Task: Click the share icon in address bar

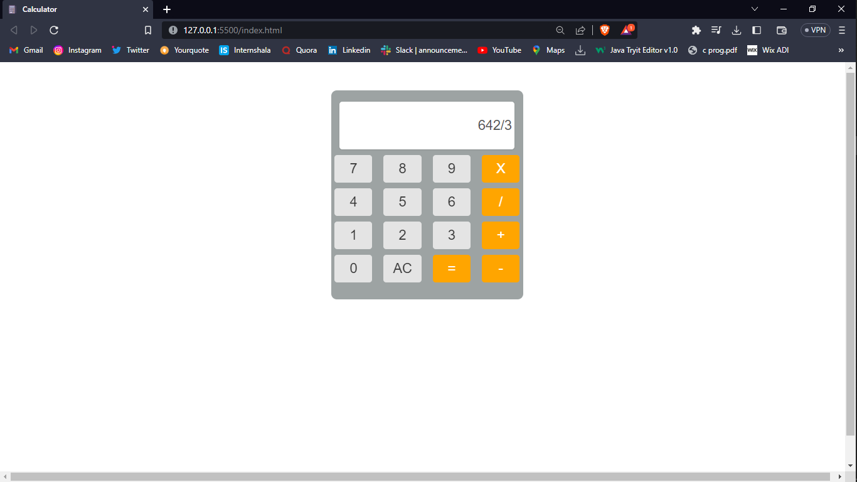Action: (x=580, y=29)
